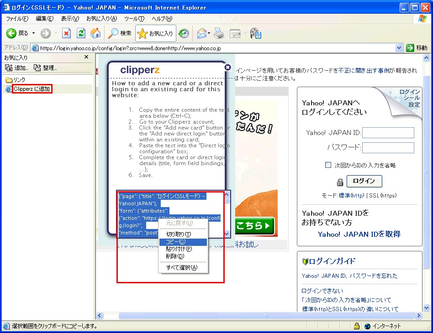Choose 貼り付け(P) in the context menu

coord(183,249)
